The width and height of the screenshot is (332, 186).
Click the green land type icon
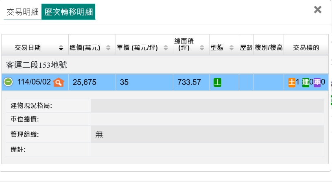(x=217, y=82)
